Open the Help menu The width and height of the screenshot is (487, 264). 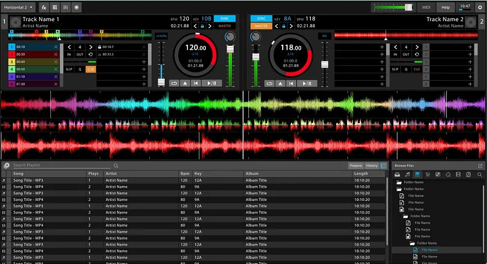(x=445, y=7)
